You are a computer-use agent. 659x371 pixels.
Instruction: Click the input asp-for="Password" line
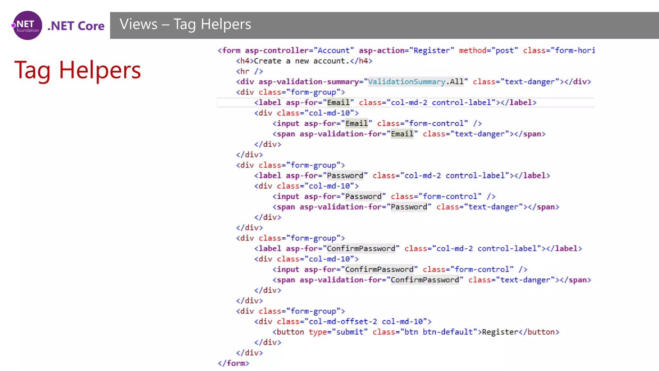[384, 196]
